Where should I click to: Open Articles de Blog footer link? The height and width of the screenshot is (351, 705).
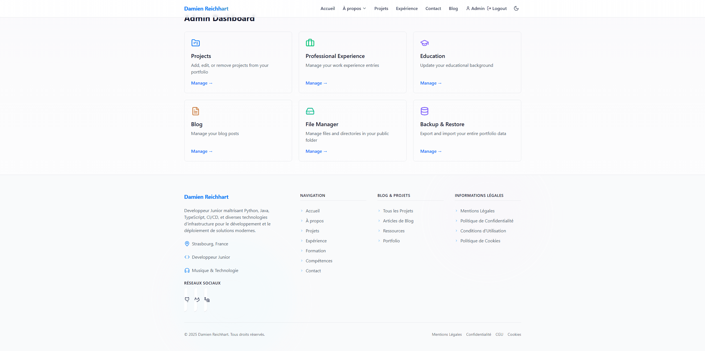[398, 221]
